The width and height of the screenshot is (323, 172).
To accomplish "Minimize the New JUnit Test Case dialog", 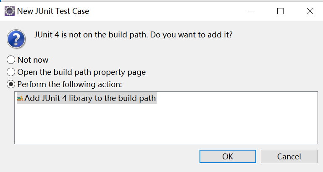I will 250,11.
